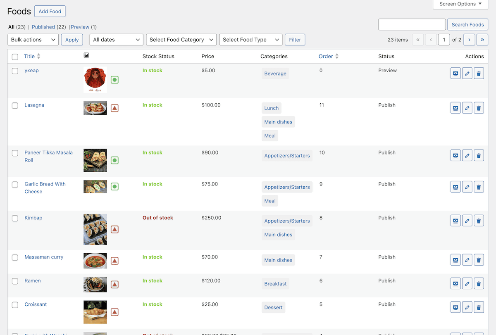
Task: Select the Croissant row checkbox
Action: coord(15,305)
